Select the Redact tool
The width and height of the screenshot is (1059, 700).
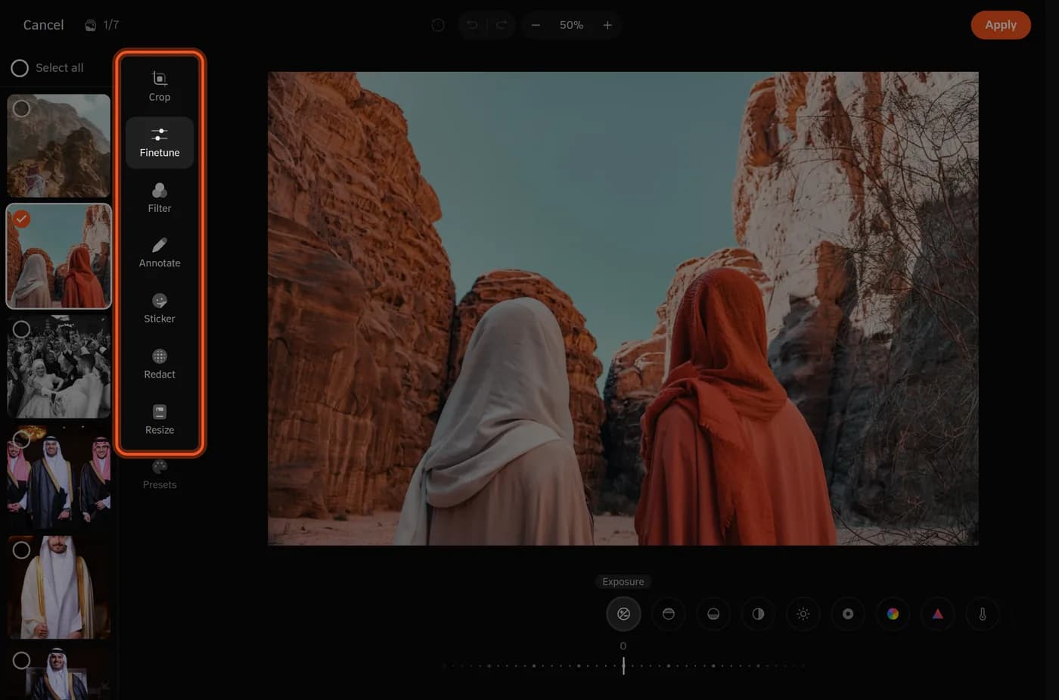point(160,364)
